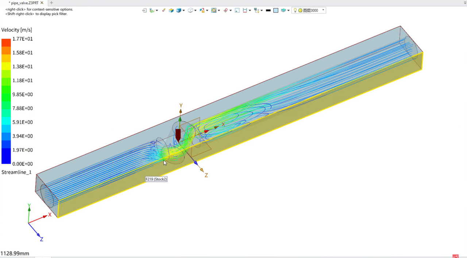
Task: Click the Streamline_1 legend label
Action: tap(16, 172)
